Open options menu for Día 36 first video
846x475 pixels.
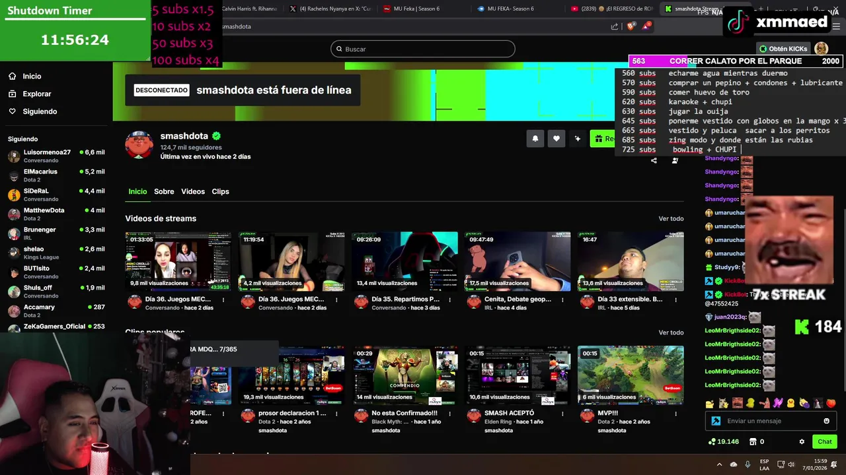(223, 300)
